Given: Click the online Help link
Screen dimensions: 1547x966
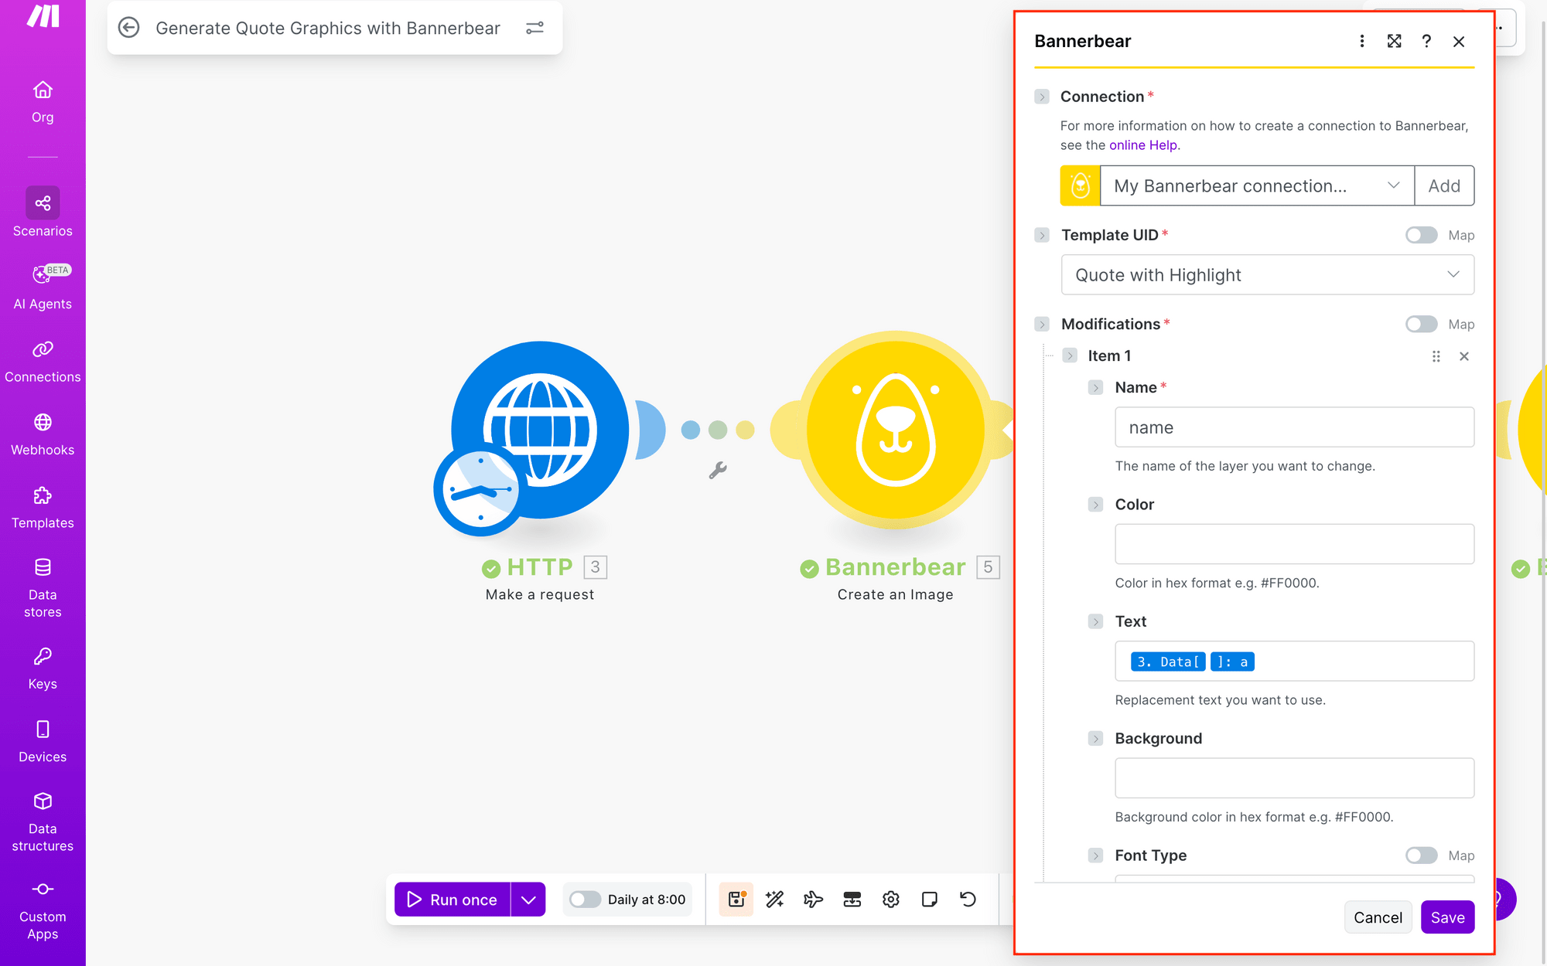Looking at the screenshot, I should 1143,145.
